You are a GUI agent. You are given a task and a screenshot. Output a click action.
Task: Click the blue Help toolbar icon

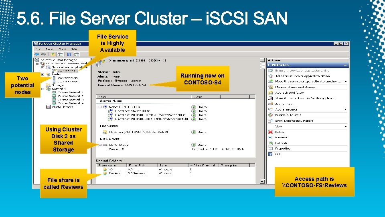point(69,54)
